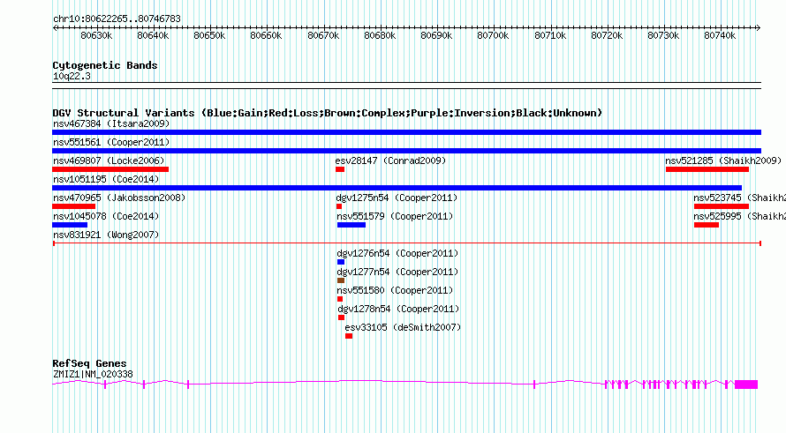
Task: Open the nsv525995 variant label
Action: 739,216
